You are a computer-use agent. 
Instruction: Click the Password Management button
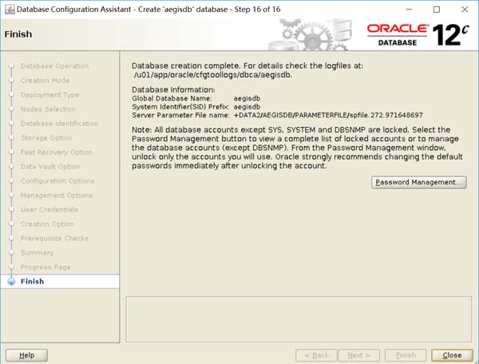419,182
